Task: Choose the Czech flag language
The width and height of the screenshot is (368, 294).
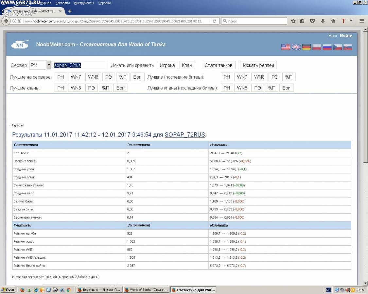Action: click(337, 47)
